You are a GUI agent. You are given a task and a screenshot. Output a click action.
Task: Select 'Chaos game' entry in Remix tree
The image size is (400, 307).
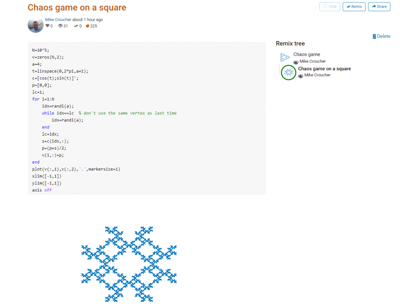pyautogui.click(x=307, y=55)
